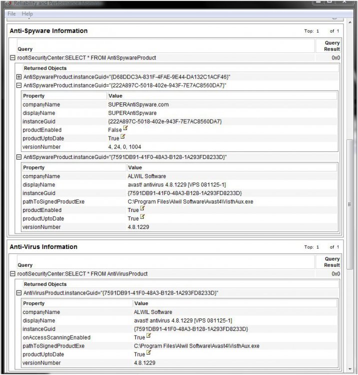Select the Anti-Virus Information heading
Image resolution: width=358 pixels, height=375 pixels.
tap(43, 247)
